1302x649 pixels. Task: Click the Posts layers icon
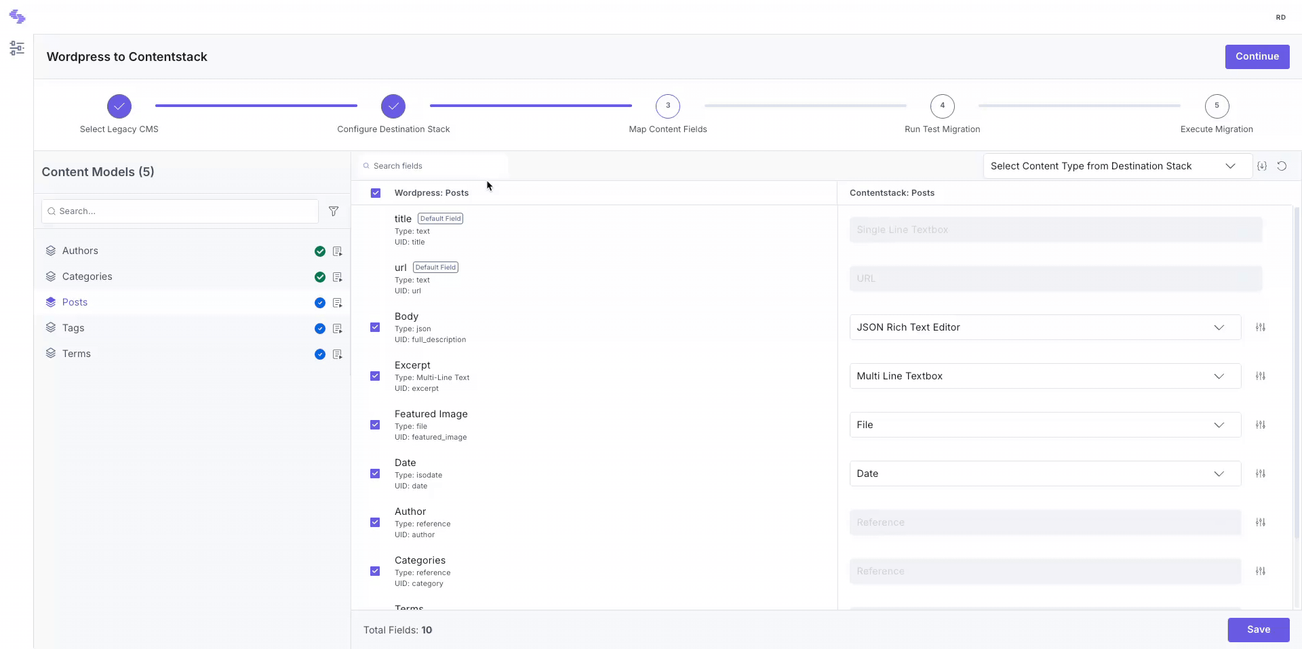click(51, 302)
